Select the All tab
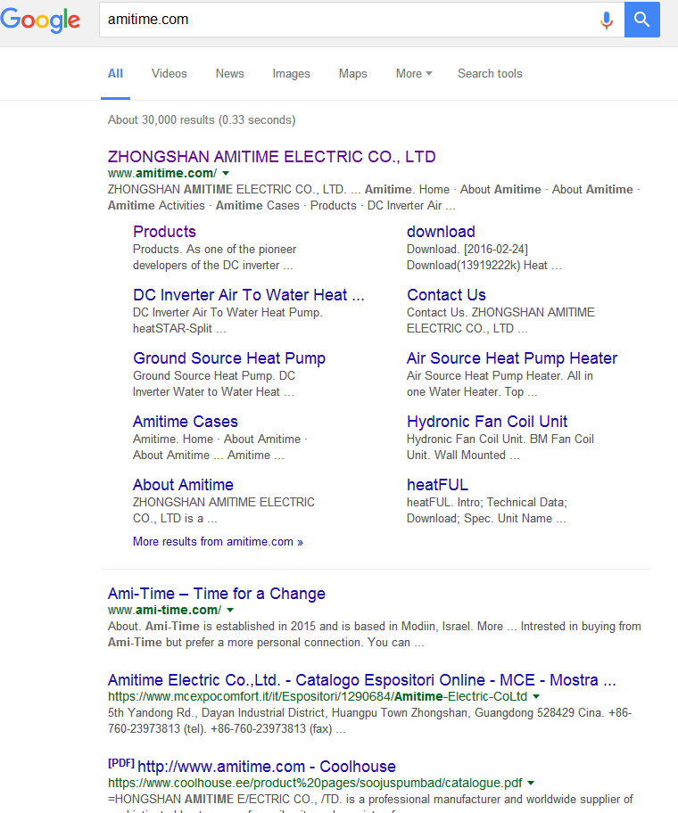The height and width of the screenshot is (813, 678). (115, 74)
